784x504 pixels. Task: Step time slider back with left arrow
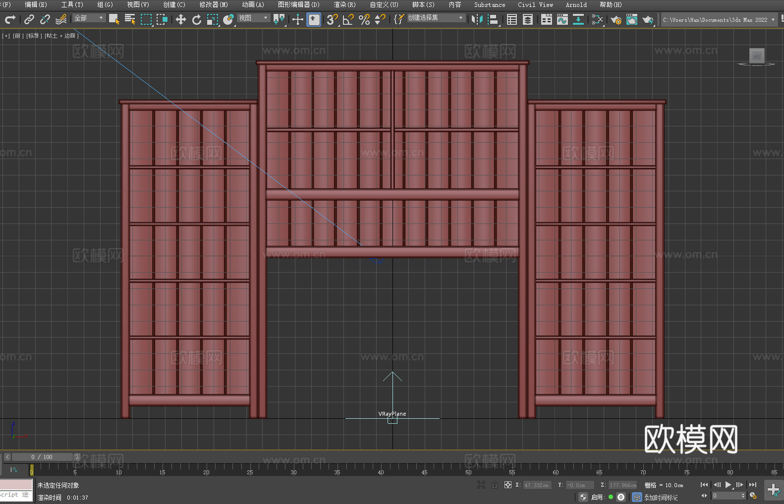click(x=7, y=457)
